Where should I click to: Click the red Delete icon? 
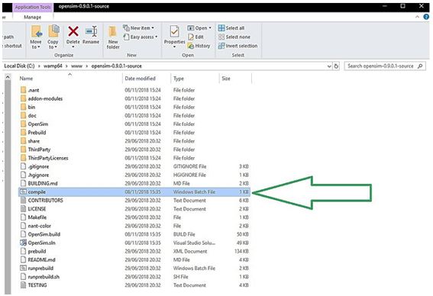pyautogui.click(x=73, y=31)
